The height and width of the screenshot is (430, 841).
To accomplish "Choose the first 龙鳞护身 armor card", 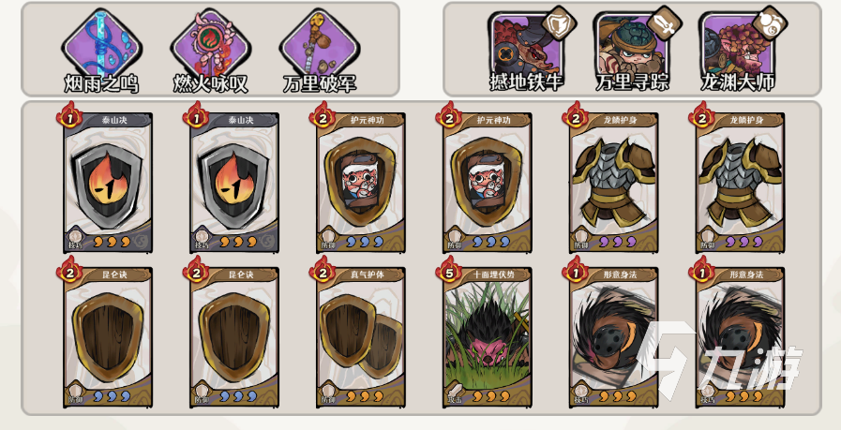I will click(614, 183).
